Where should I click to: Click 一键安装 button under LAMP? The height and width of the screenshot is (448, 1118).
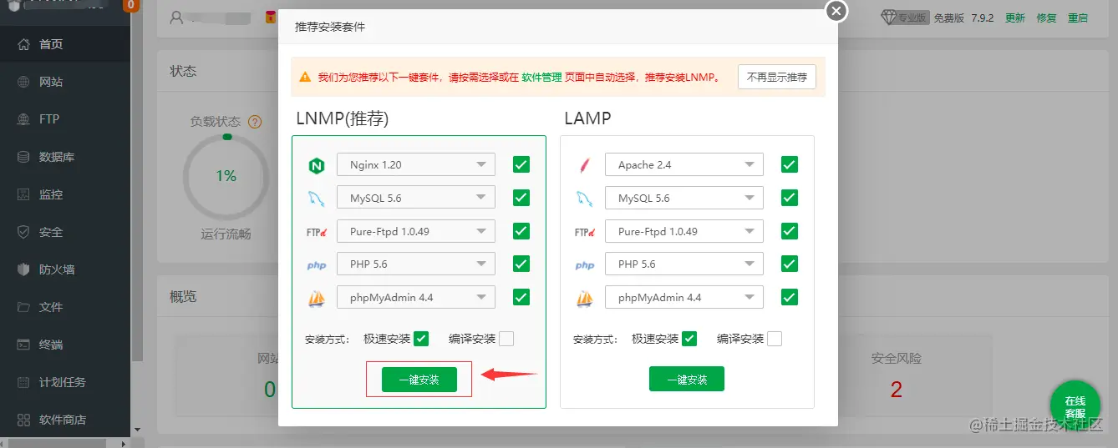point(687,379)
